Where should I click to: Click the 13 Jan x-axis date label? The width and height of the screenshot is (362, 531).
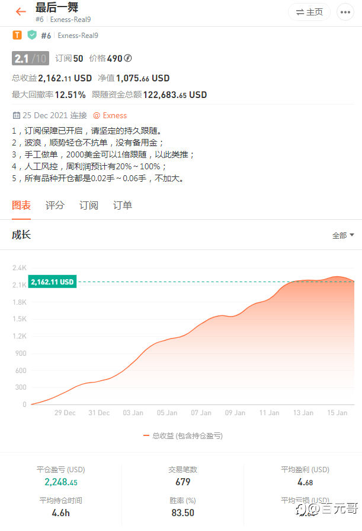tap(303, 413)
